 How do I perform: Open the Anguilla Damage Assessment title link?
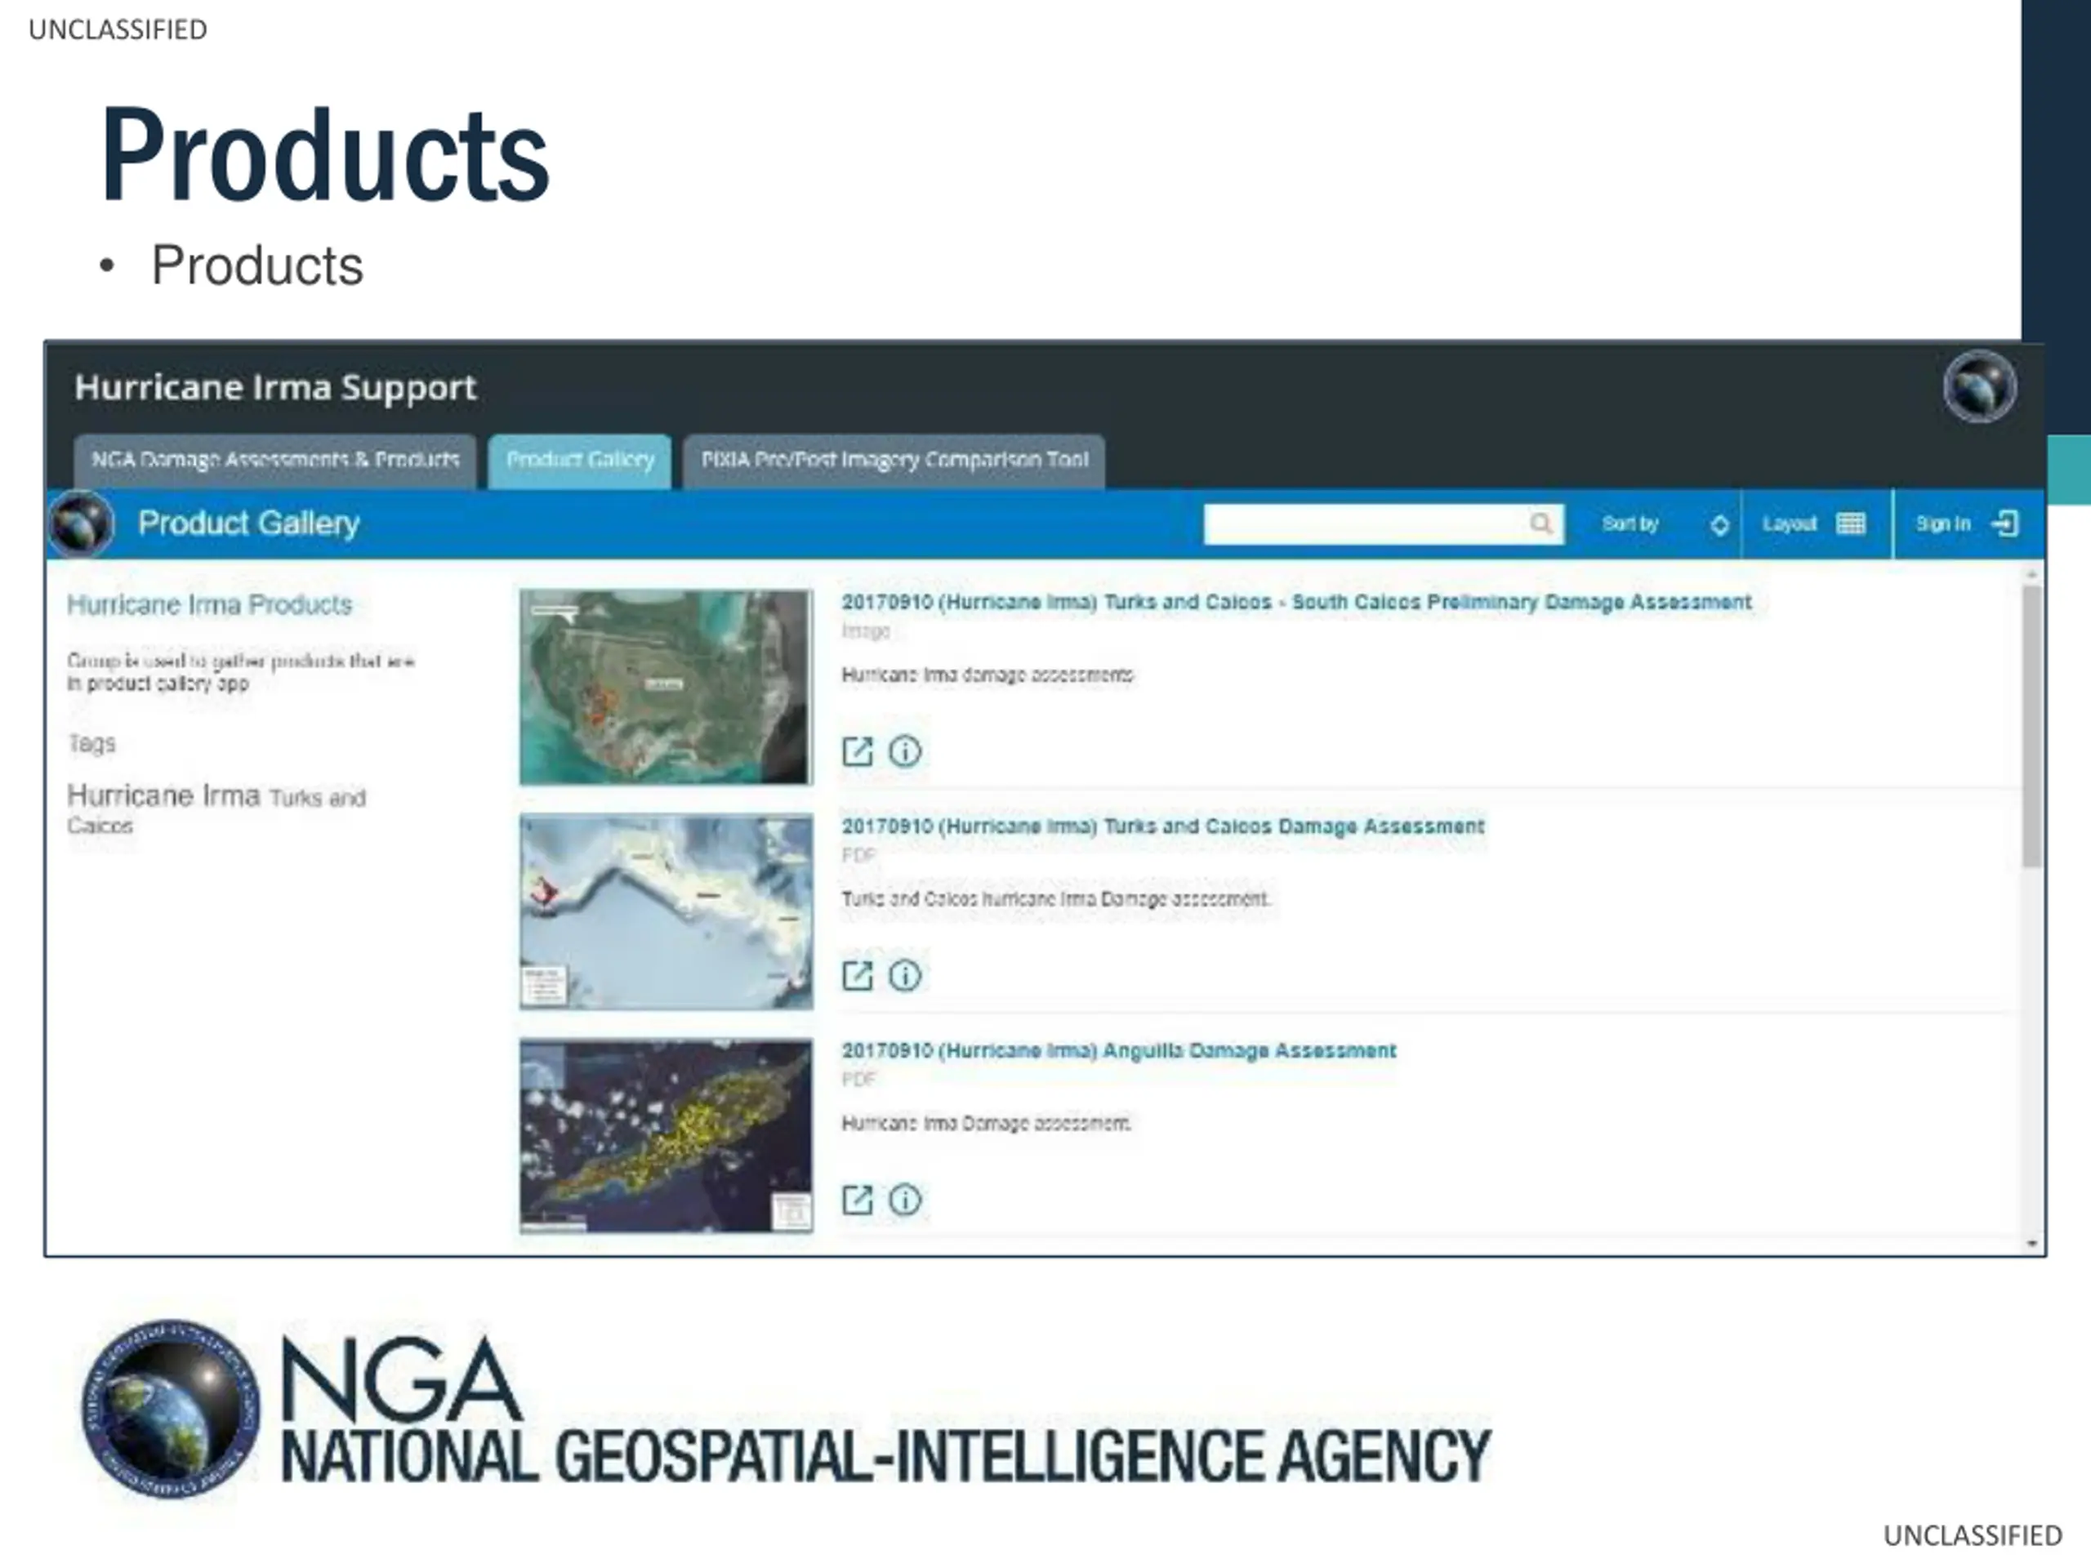[1118, 1050]
